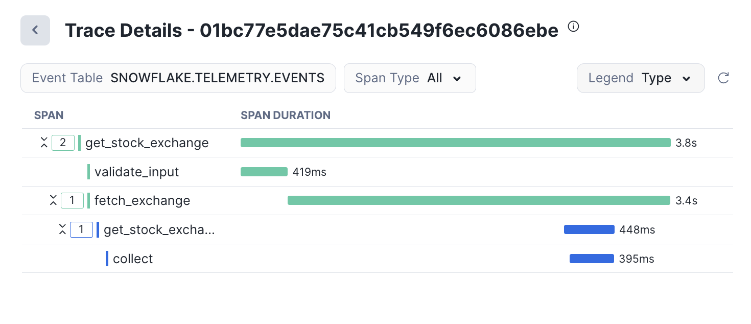The image size is (751, 324).
Task: Refresh the trace with the reload icon
Action: pos(723,78)
